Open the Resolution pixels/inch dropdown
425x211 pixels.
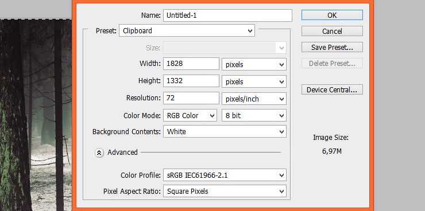[254, 99]
